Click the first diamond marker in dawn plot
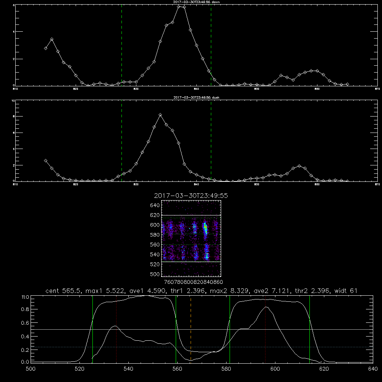 point(45,48)
